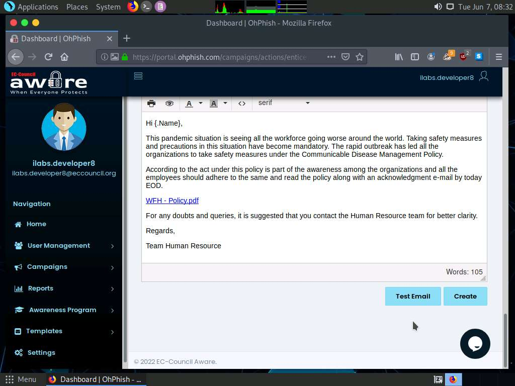Open the Awareness Program menu
Image resolution: width=515 pixels, height=386 pixels.
tap(64, 310)
